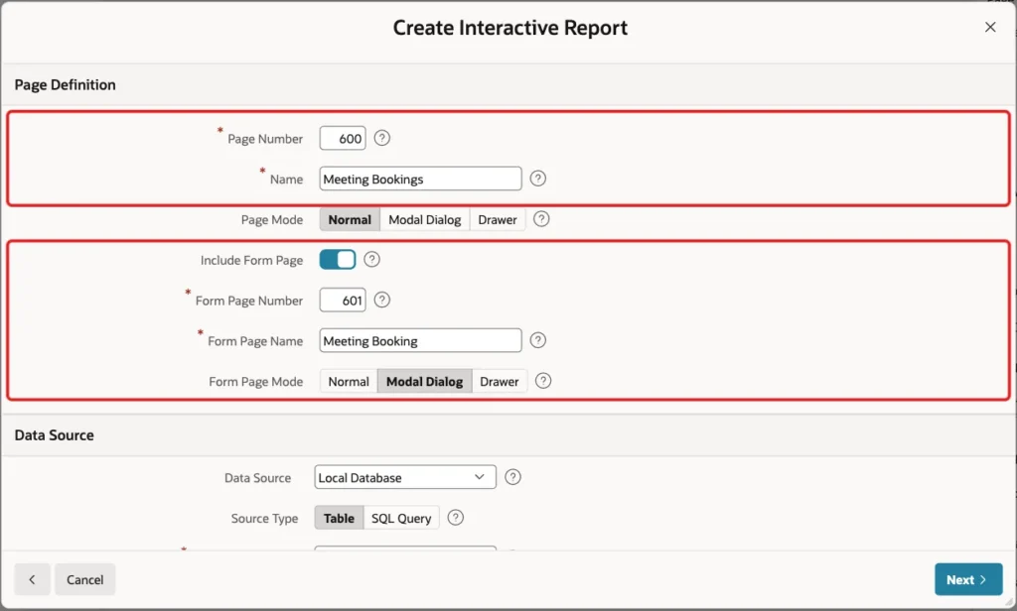Show help for Form Page Number

click(x=382, y=300)
